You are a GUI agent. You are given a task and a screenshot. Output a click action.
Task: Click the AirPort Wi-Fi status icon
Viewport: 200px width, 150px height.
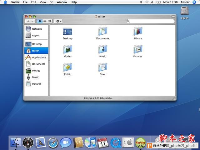(x=147, y=2)
